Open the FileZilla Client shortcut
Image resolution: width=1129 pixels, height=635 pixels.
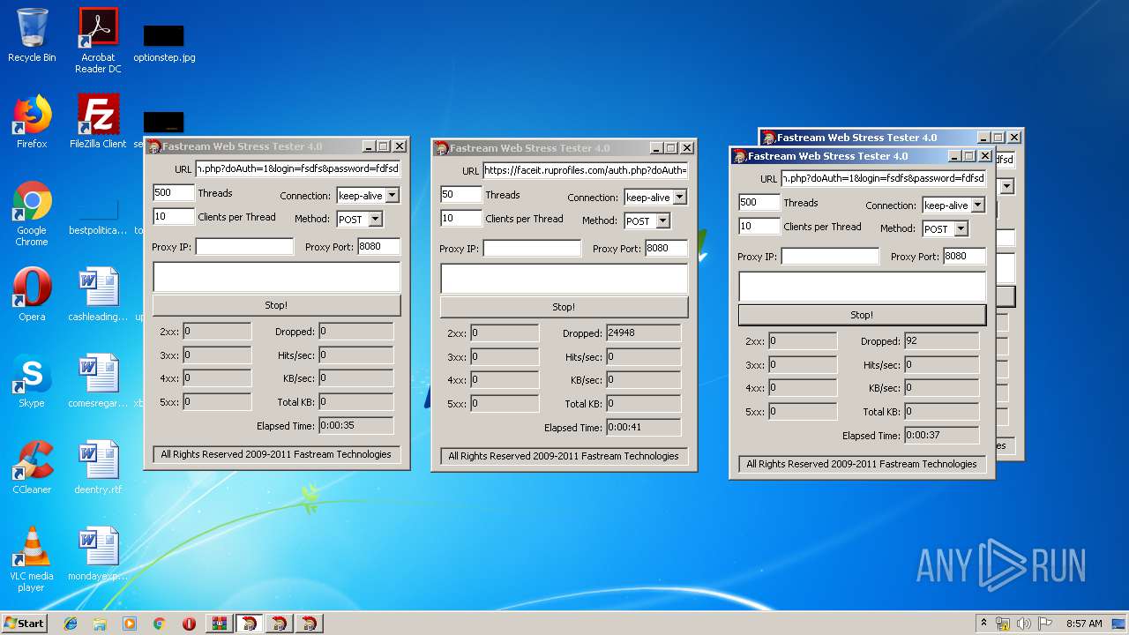[98, 122]
